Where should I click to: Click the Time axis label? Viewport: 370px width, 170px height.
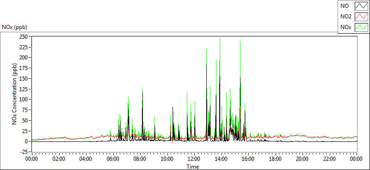point(193,167)
